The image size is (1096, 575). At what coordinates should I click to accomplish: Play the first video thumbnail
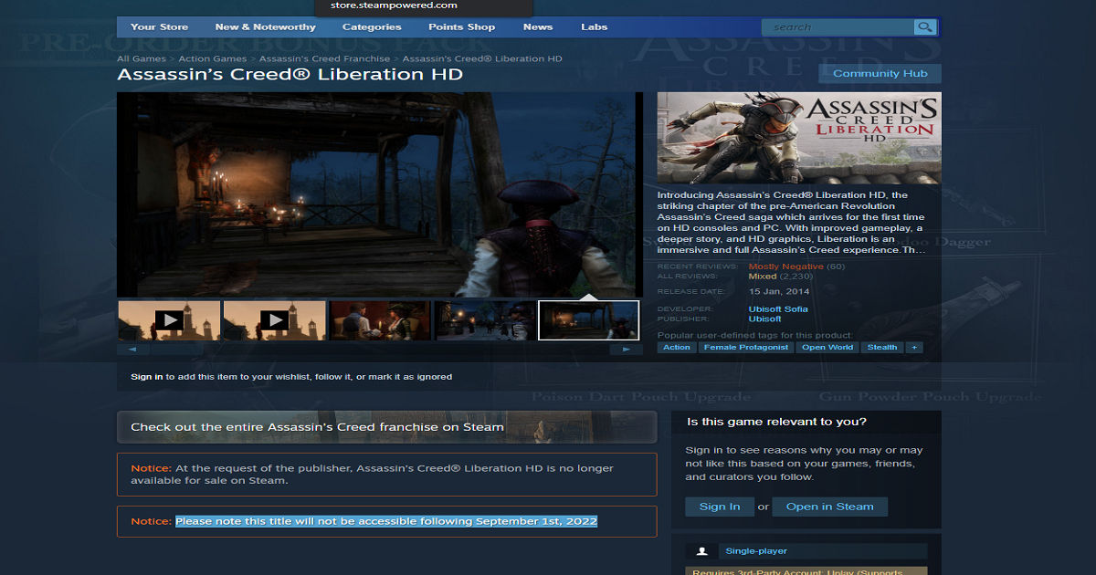coord(169,320)
